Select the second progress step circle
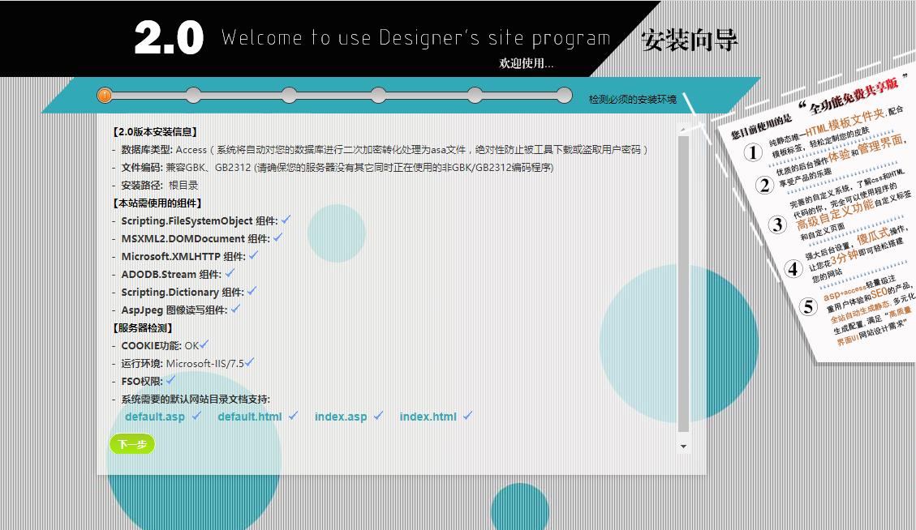The image size is (916, 530). point(193,95)
